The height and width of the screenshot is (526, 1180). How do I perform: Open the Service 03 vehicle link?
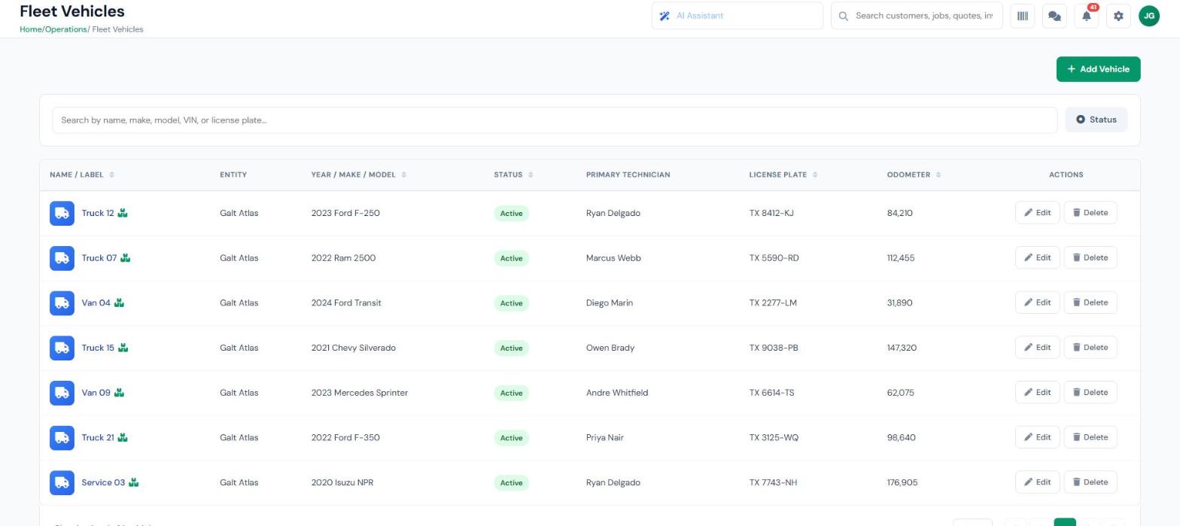[x=103, y=482]
